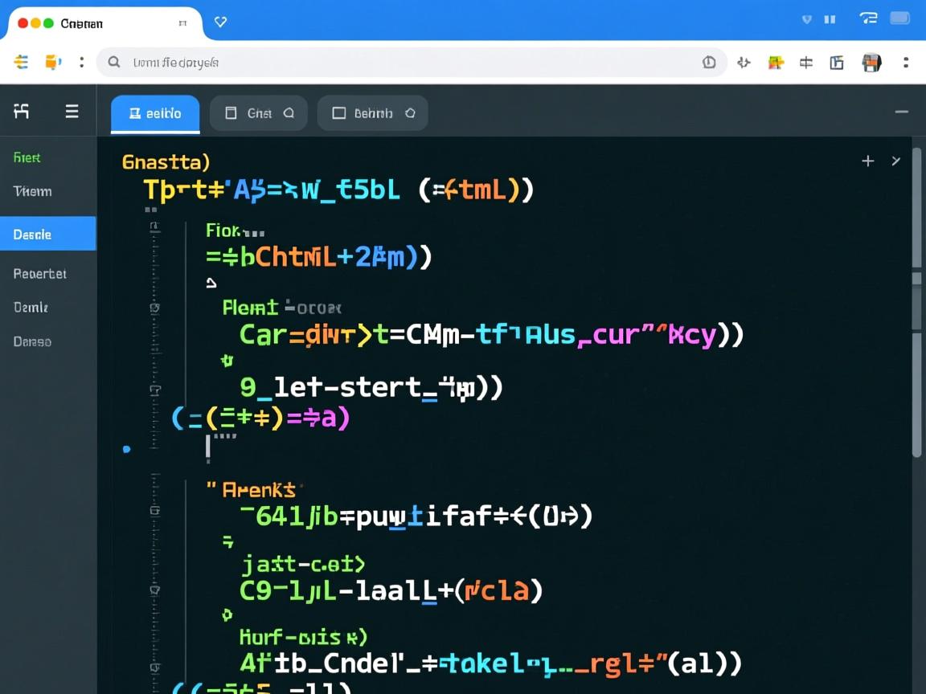Switch to the Gnat editor tab
The width and height of the screenshot is (926, 694).
[x=258, y=113]
